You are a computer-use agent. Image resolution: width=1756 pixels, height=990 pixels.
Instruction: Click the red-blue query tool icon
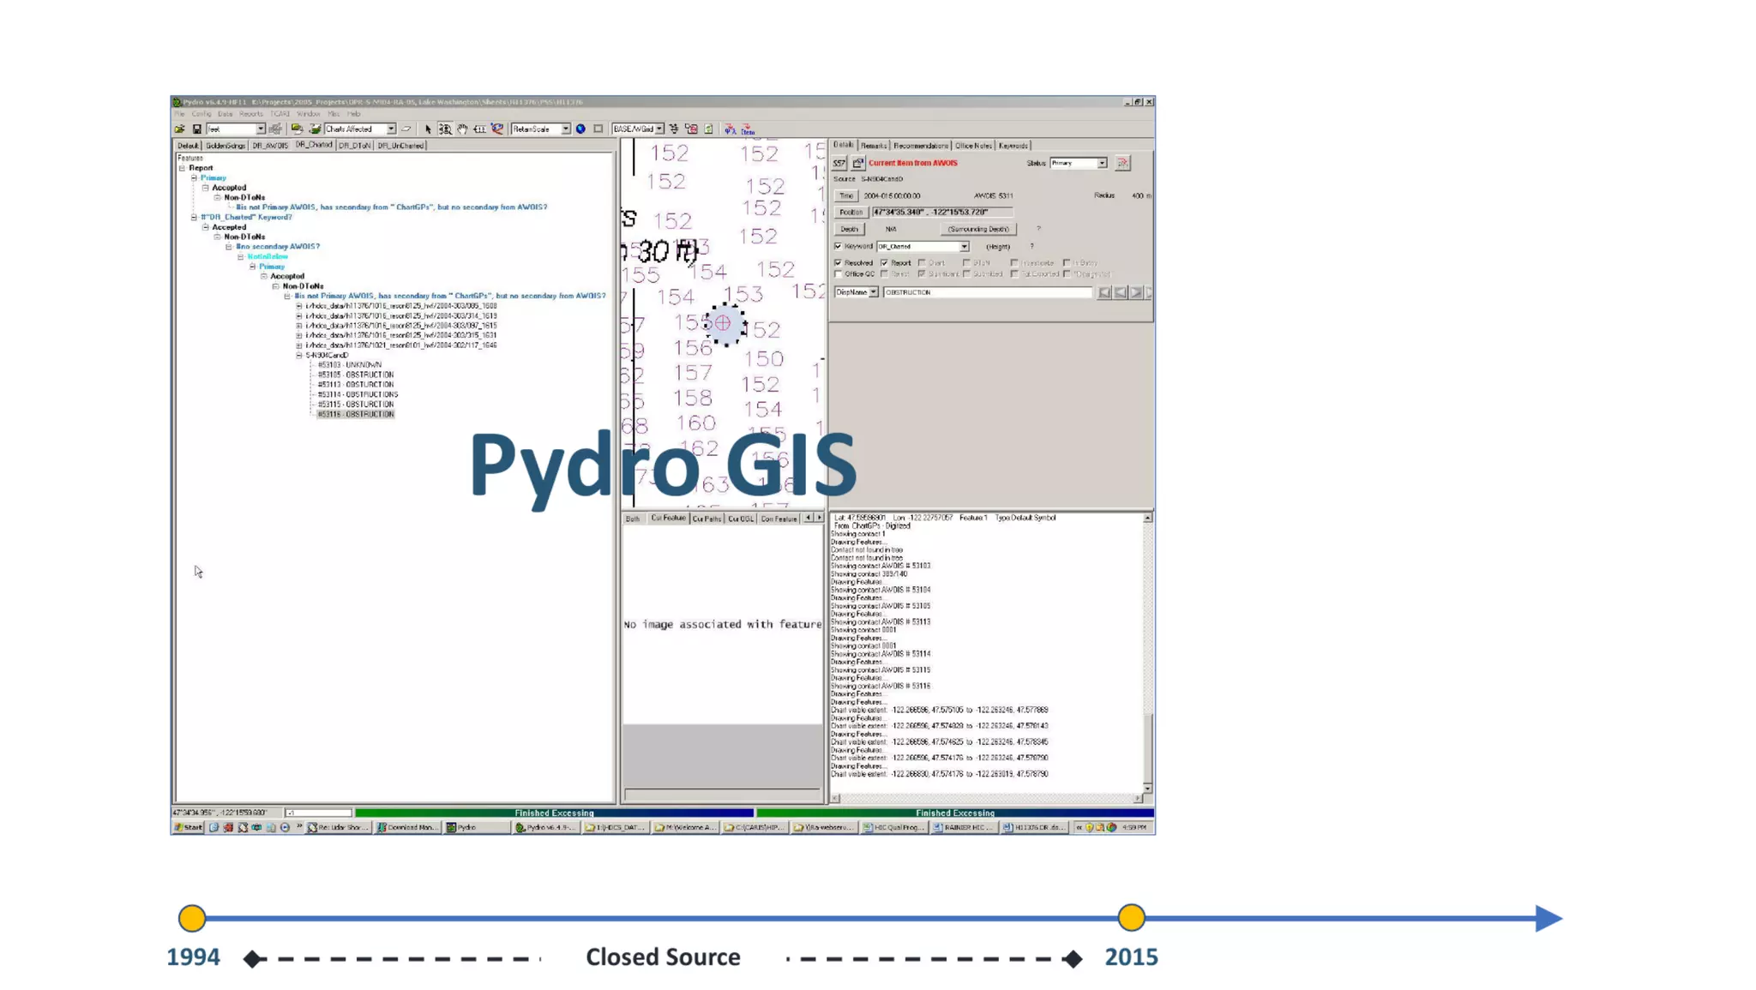coord(497,129)
